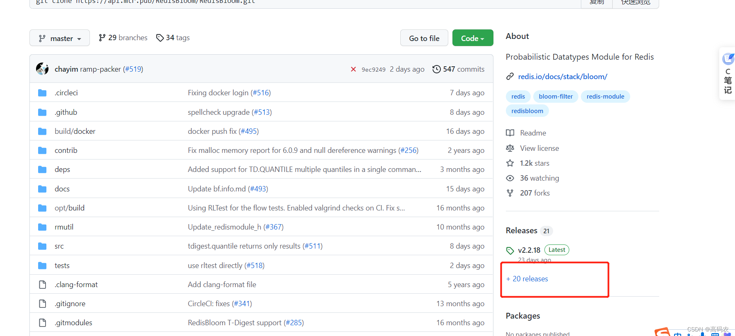Click the failed build red X icon
Image resolution: width=735 pixels, height=336 pixels.
(x=353, y=69)
